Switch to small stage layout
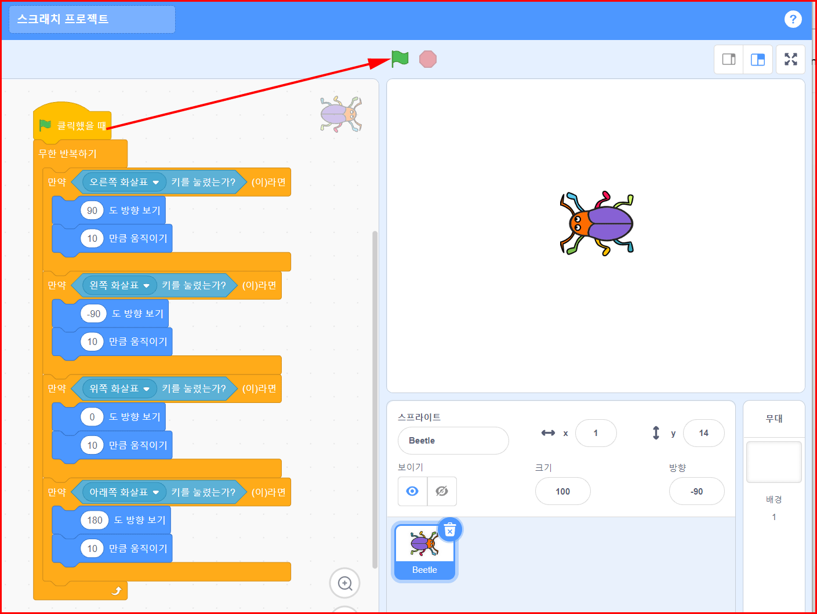The image size is (817, 614). point(729,59)
